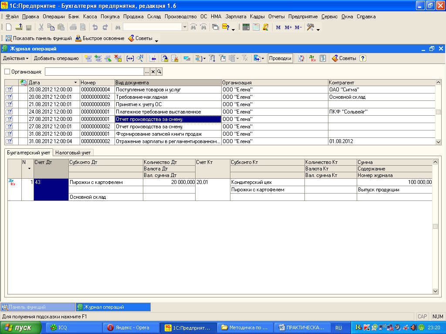
Task: Click the cancel posting icon
Action: [175, 59]
